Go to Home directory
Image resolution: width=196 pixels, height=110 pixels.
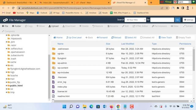click(58, 38)
